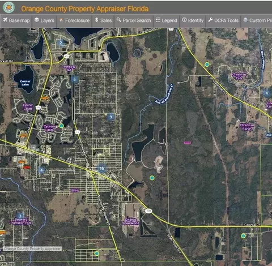Image resolution: width=272 pixels, height=266 pixels.
Task: Click the Foreclosure flame icon
Action: pyautogui.click(x=61, y=20)
